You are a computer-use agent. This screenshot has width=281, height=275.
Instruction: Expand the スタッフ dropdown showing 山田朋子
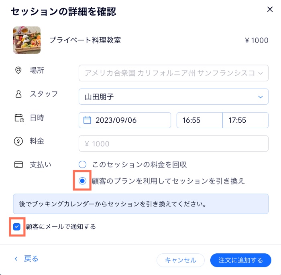[x=173, y=97]
